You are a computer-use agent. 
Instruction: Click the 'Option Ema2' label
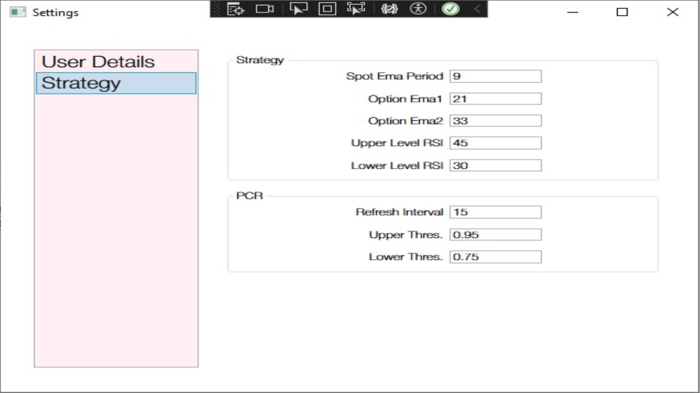(405, 121)
